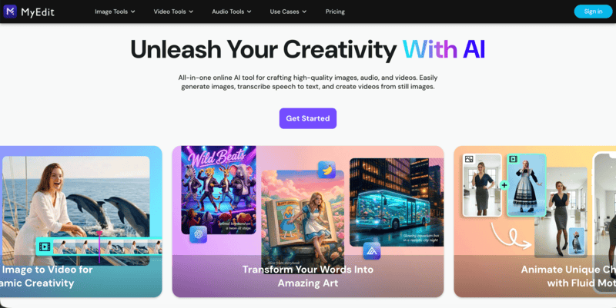Click the Get Started button

(308, 118)
